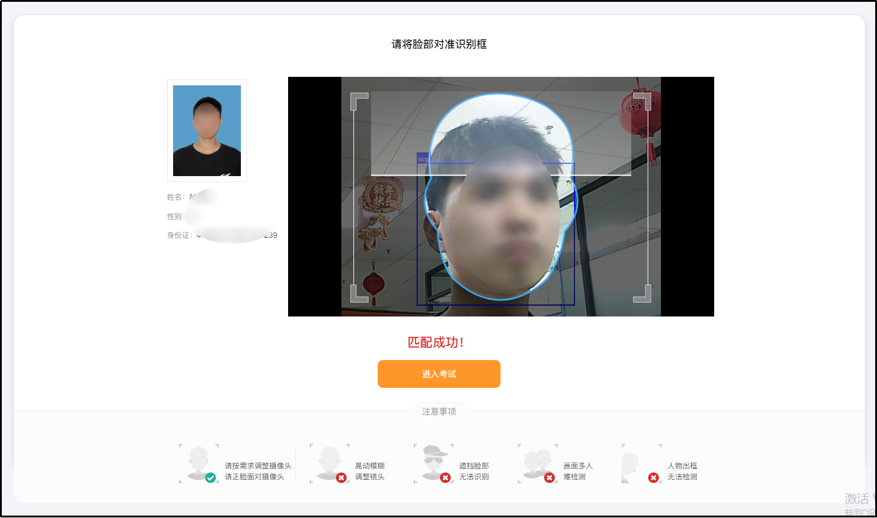Click the 注意事项 section label
Image resolution: width=877 pixels, height=518 pixels.
pos(439,411)
